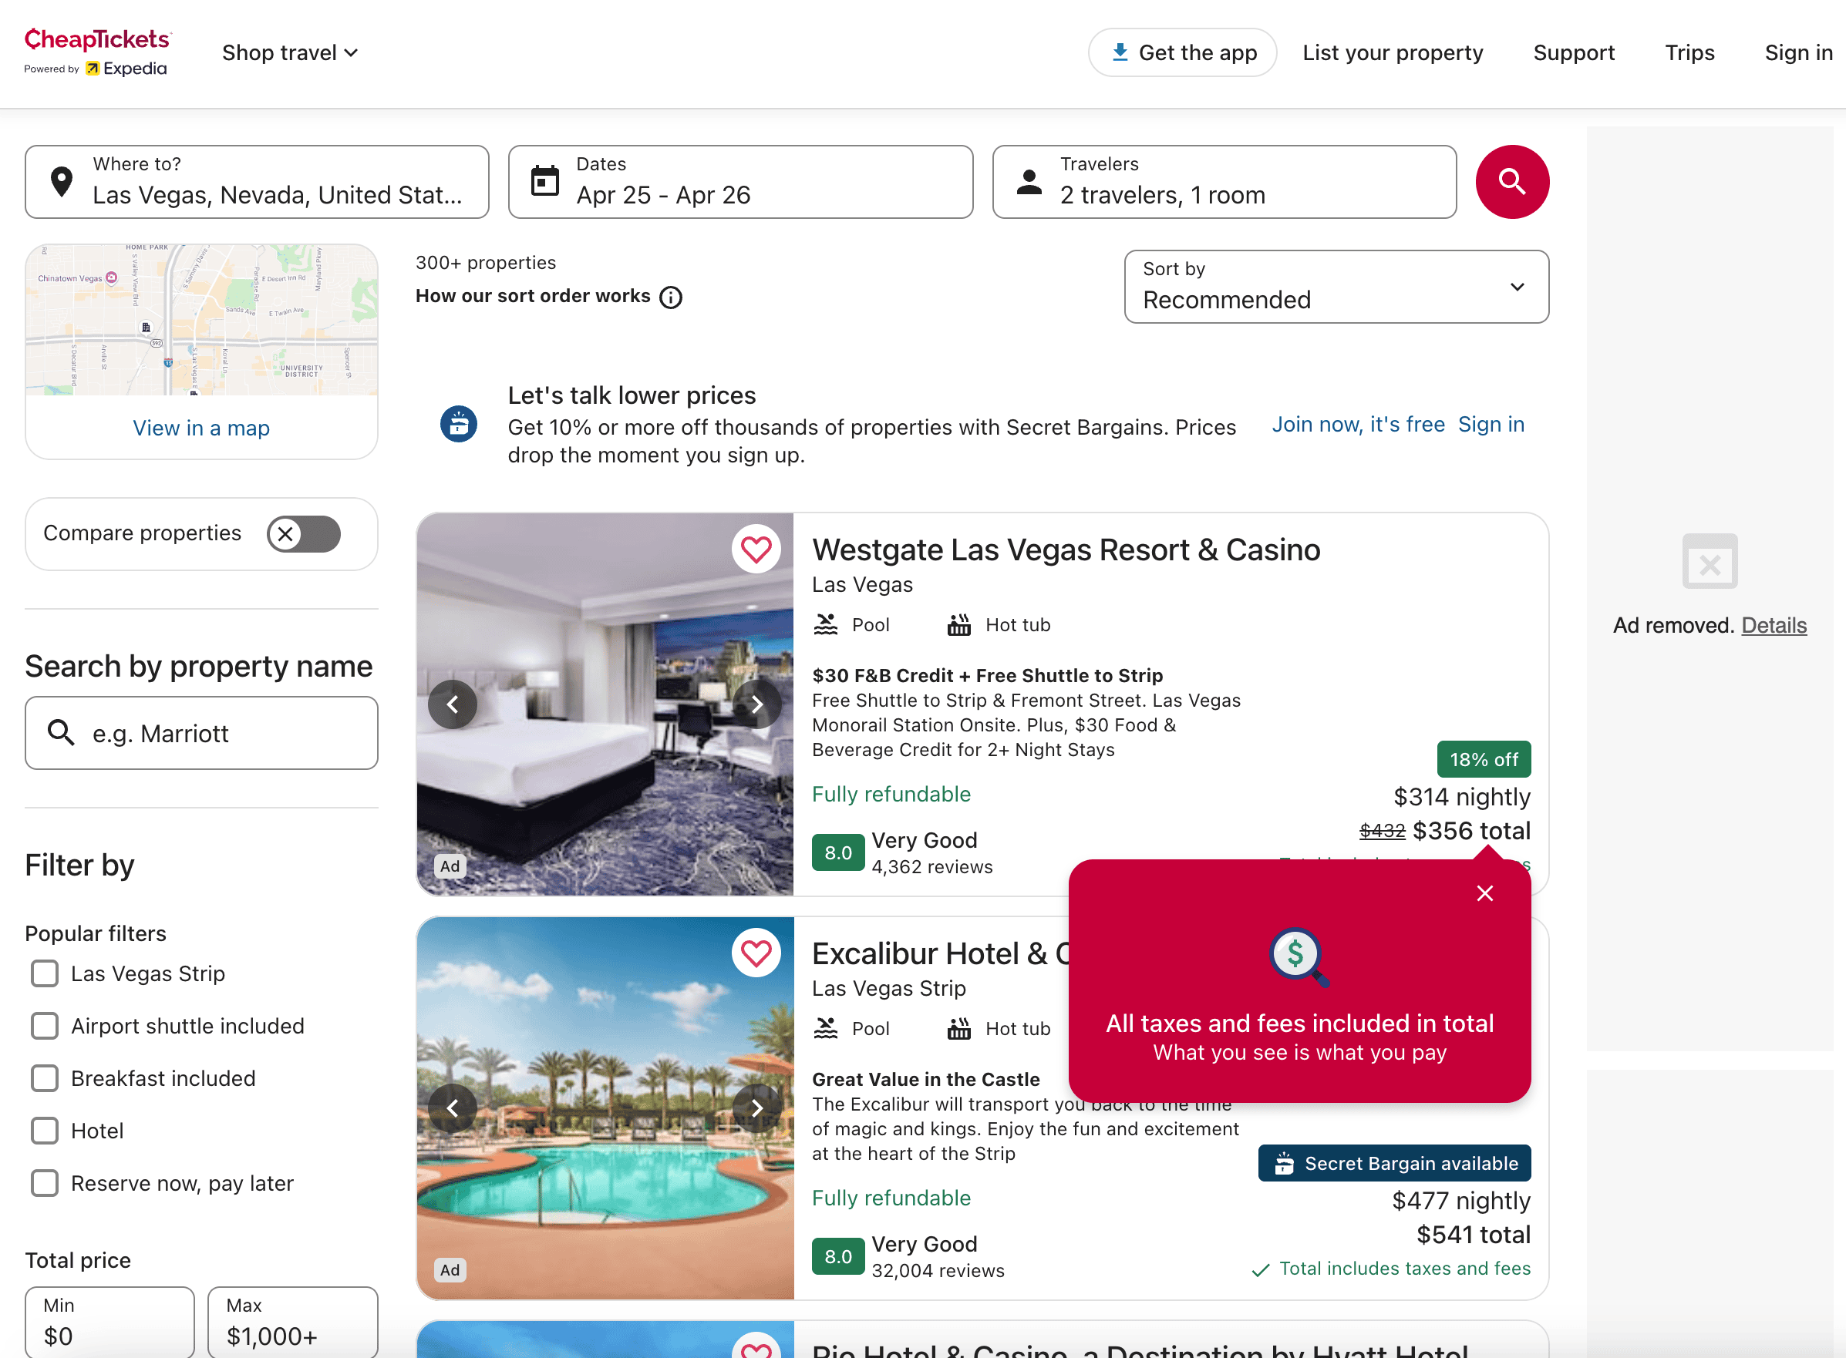This screenshot has width=1846, height=1358.
Task: Open Trips in top navigation
Action: [1689, 52]
